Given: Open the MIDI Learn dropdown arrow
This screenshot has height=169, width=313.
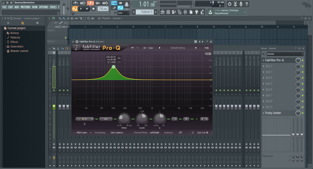Looking at the screenshot, I should coord(91,133).
